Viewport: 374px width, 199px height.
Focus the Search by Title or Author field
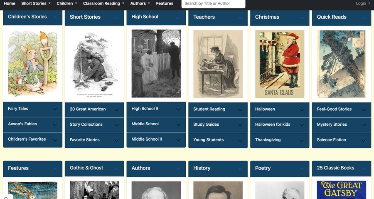pyautogui.click(x=213, y=4)
